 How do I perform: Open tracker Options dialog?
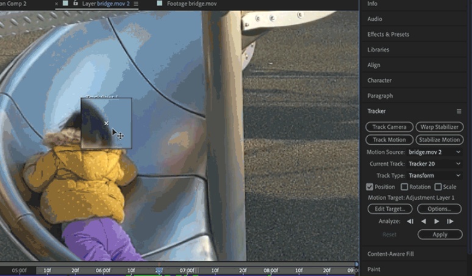[x=439, y=209]
